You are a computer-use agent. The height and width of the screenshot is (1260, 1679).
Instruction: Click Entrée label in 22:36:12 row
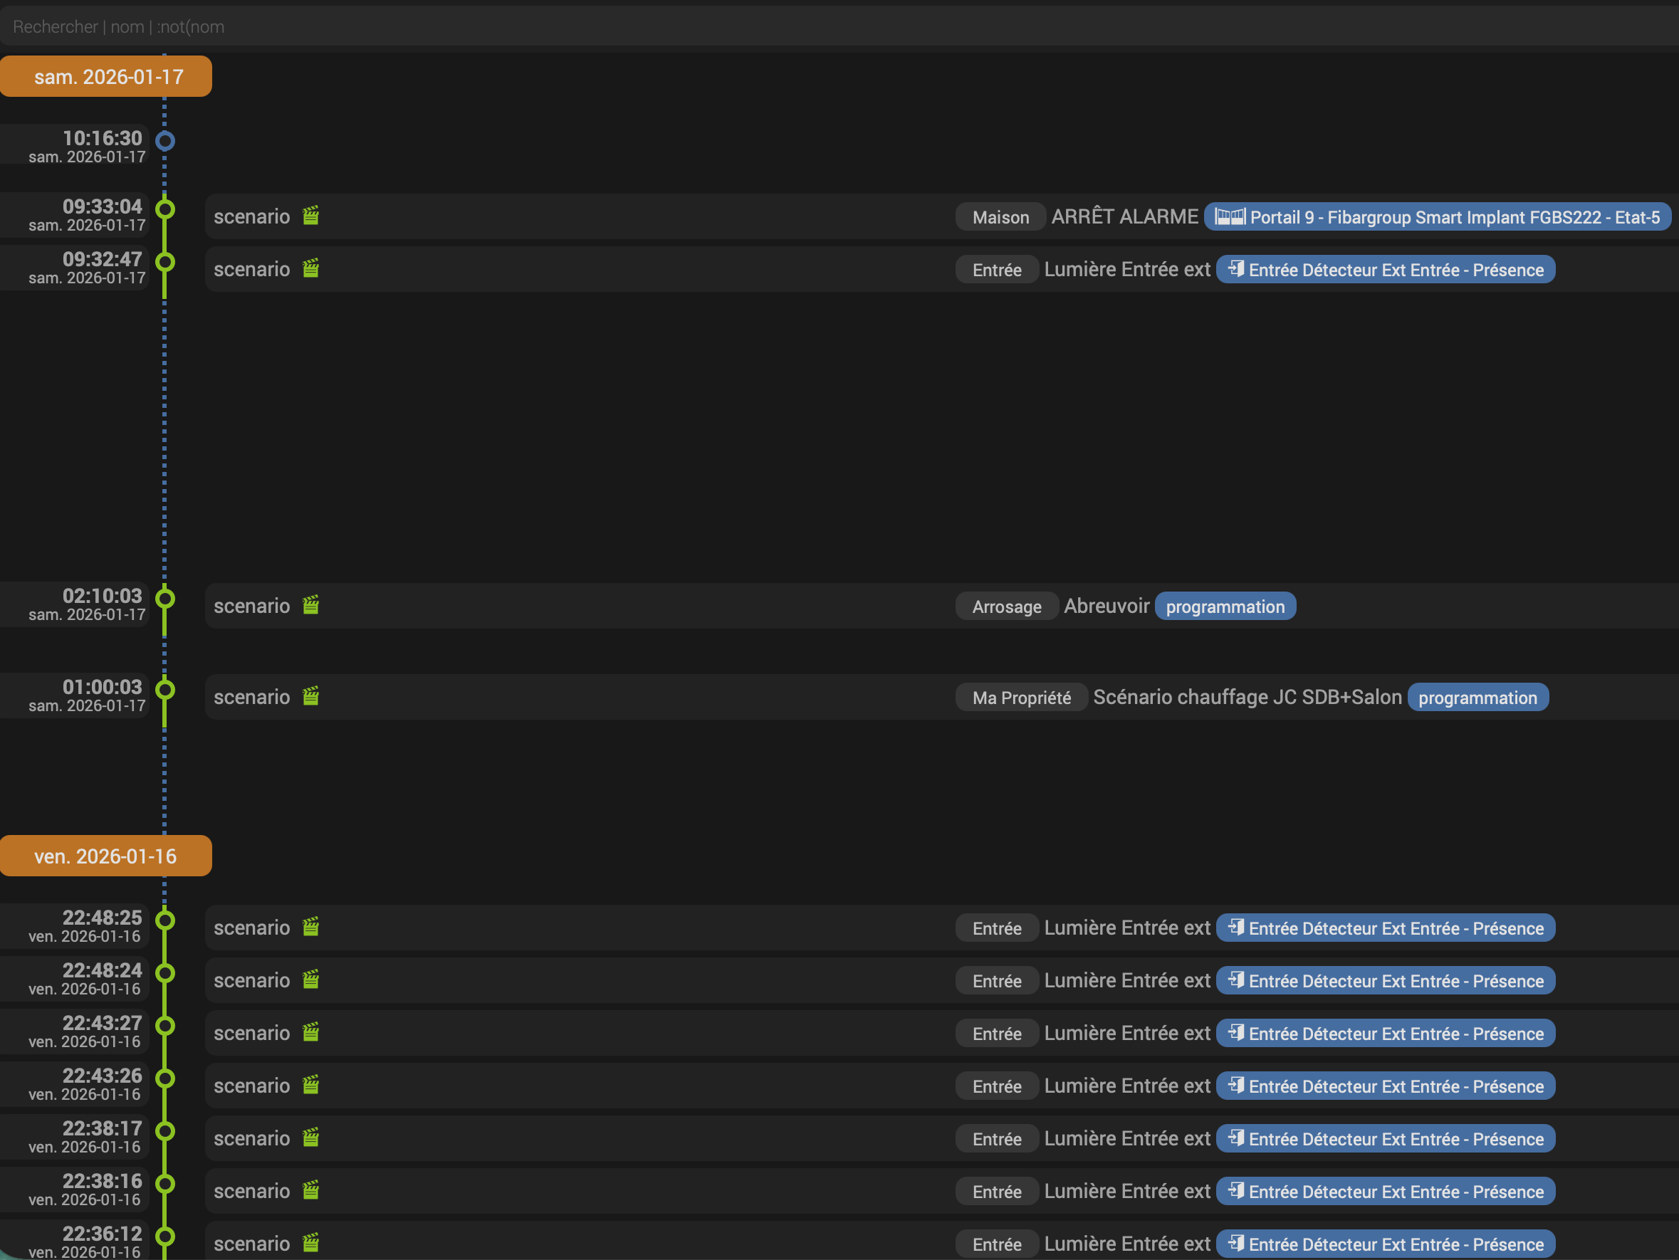click(996, 1245)
